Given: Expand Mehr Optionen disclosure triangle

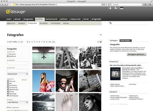Looking at the screenshot, I should pyautogui.click(x=7, y=107).
